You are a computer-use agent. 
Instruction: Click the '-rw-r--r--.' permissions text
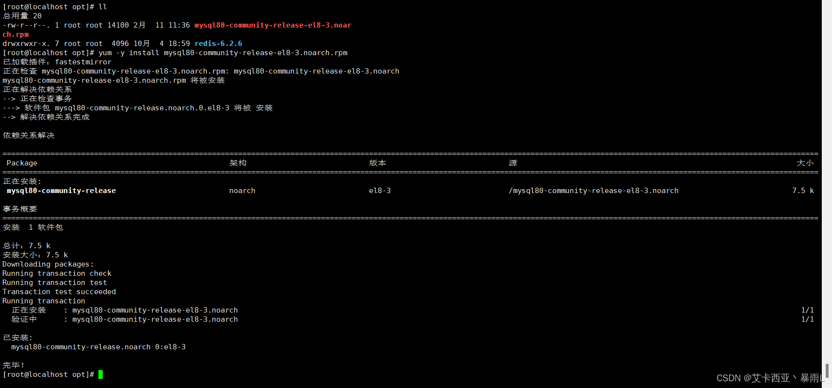pos(26,25)
